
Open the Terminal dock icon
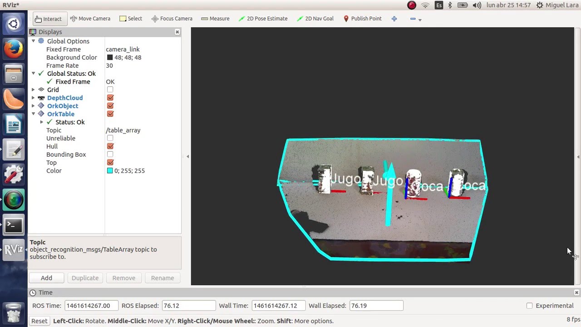[x=14, y=225]
